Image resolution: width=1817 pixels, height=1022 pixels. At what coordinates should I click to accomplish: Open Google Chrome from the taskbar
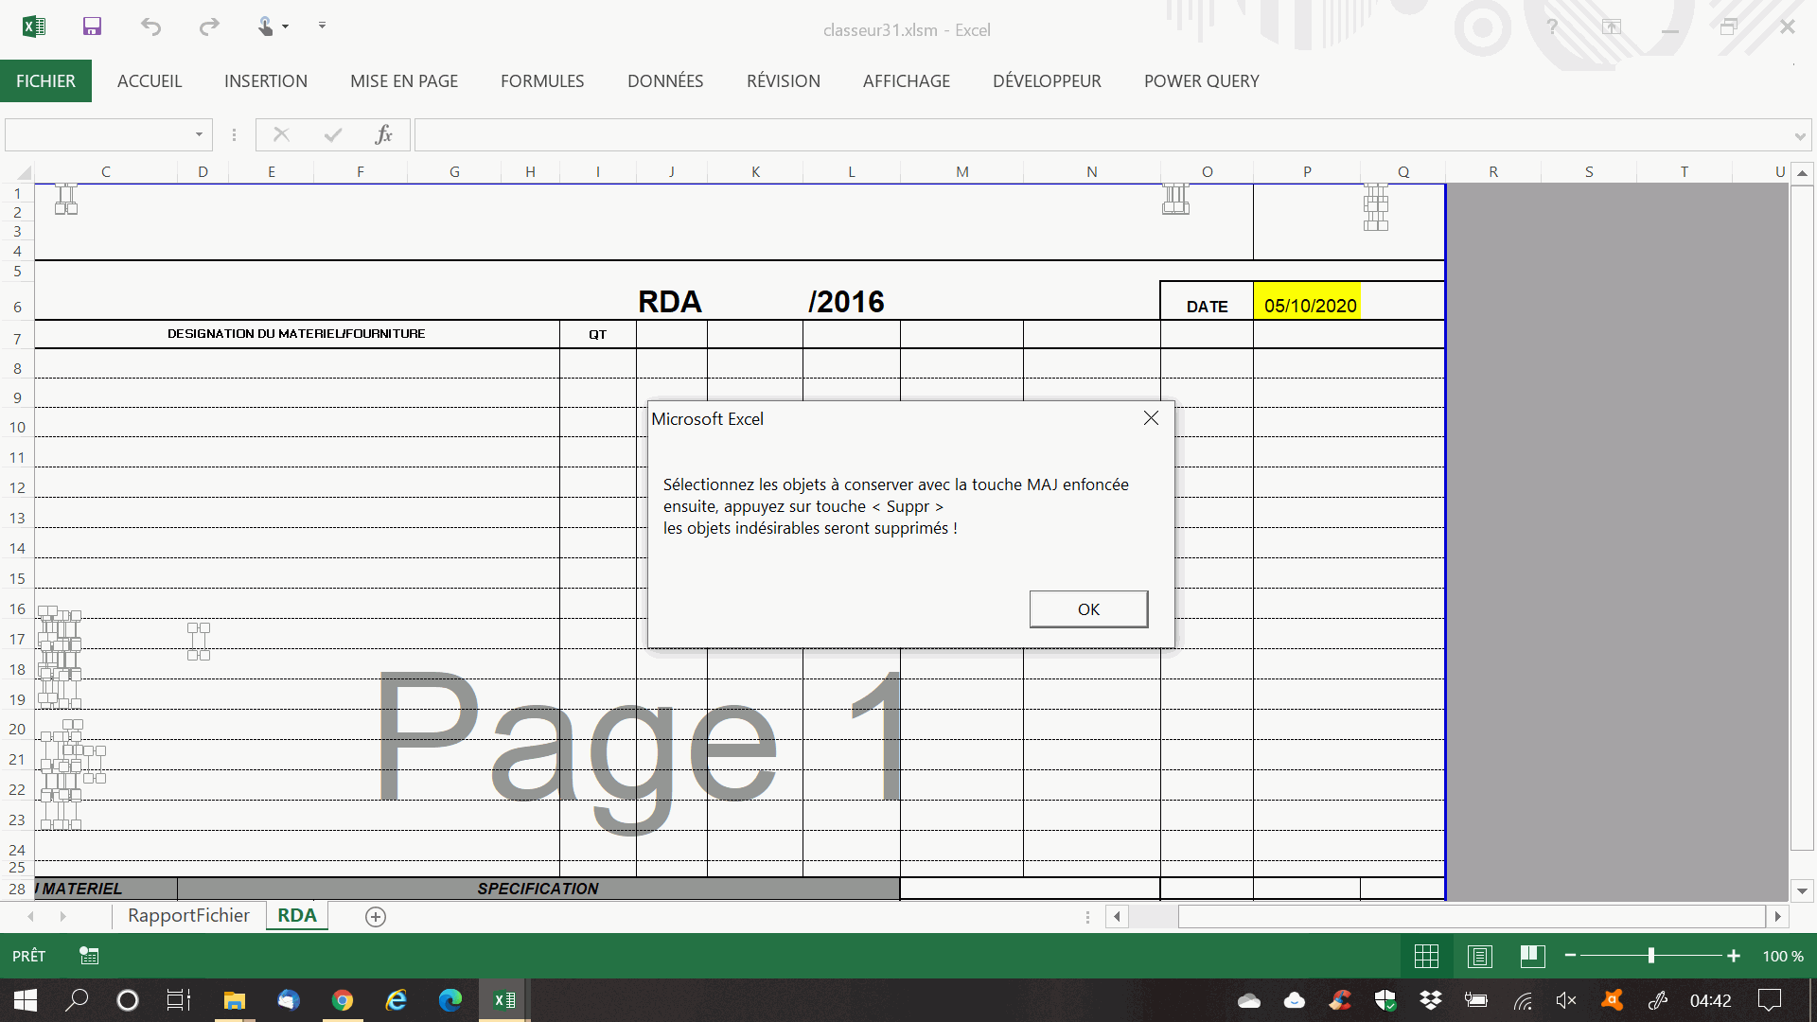coord(343,1000)
